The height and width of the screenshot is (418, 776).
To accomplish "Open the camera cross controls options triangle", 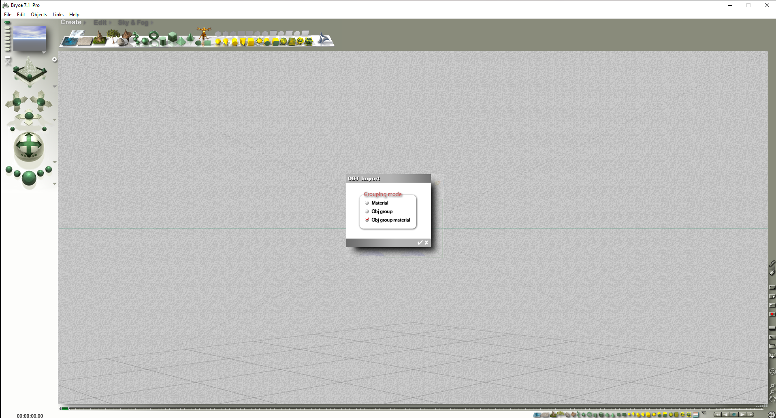I will pos(54,120).
